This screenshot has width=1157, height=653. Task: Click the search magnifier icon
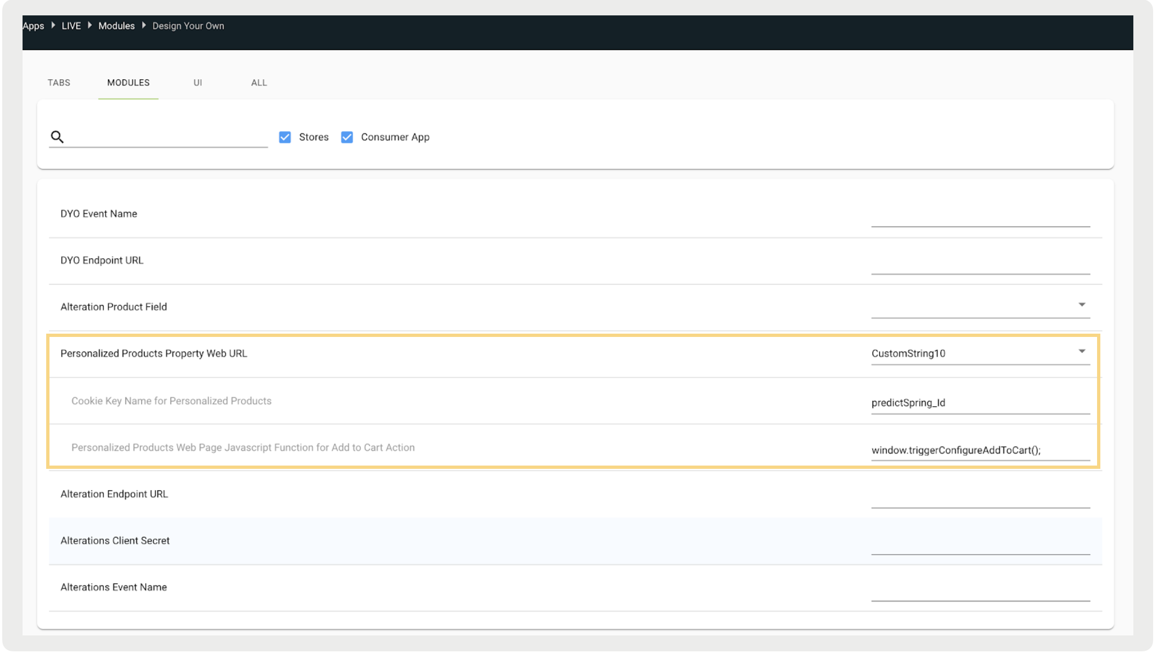coord(57,137)
